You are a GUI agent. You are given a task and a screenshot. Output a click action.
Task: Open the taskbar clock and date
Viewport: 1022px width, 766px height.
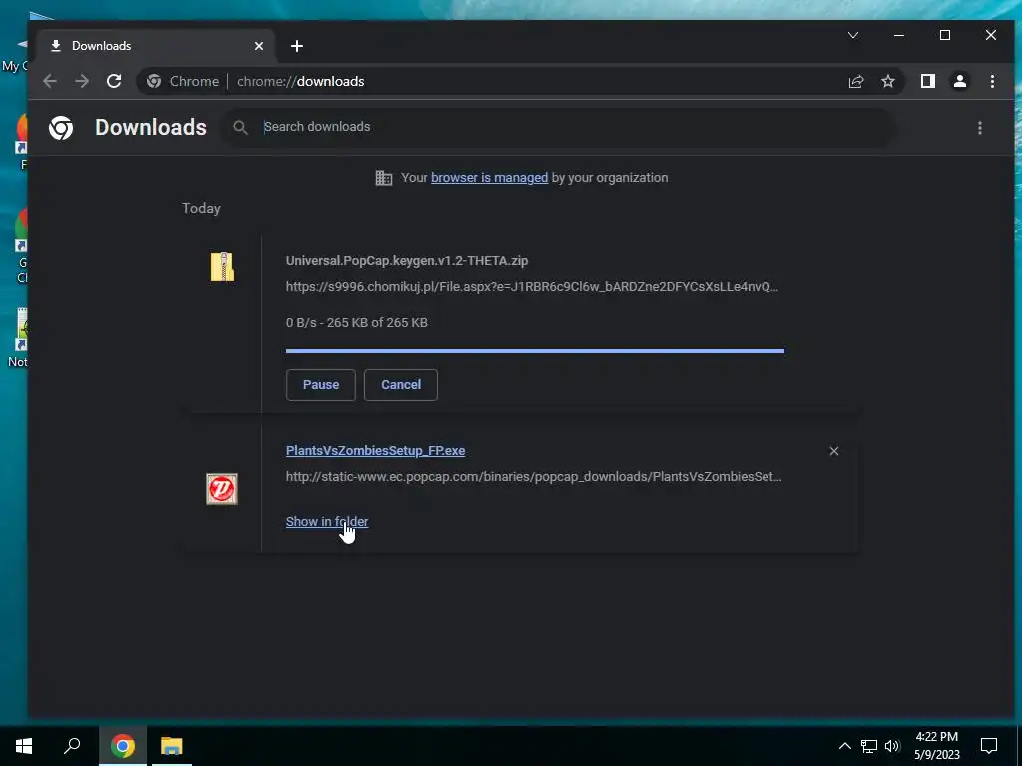936,746
